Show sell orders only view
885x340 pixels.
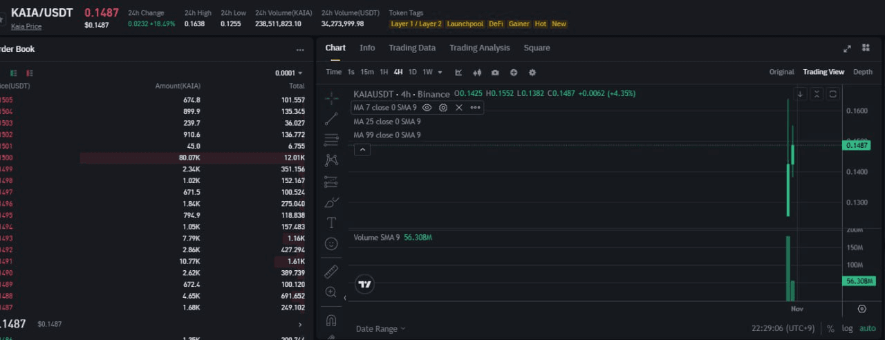[30, 73]
